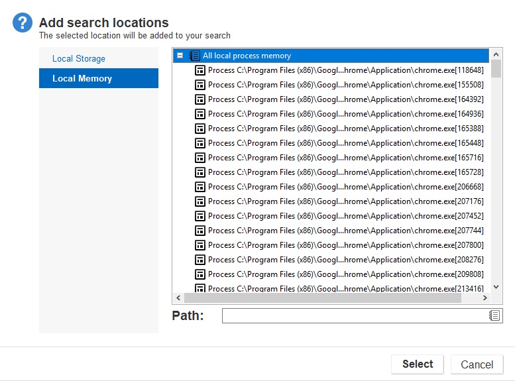Click the process icon for chrome.exe[164936]
Viewport: 515px width, 381px height.
tap(200, 114)
